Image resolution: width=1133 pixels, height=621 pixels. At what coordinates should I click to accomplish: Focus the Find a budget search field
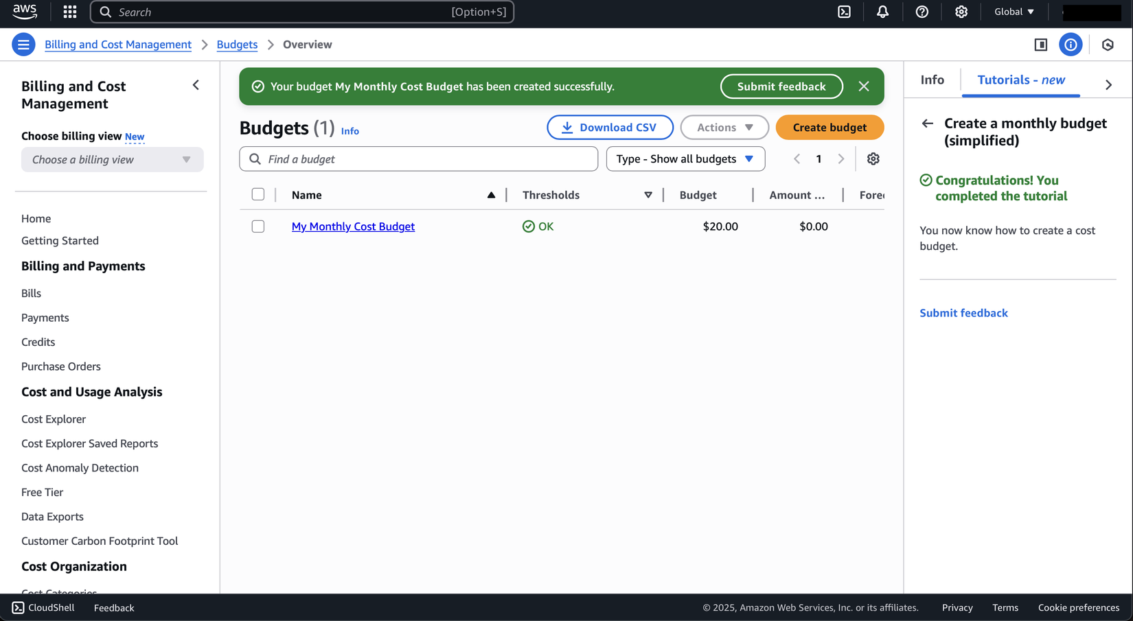click(418, 159)
